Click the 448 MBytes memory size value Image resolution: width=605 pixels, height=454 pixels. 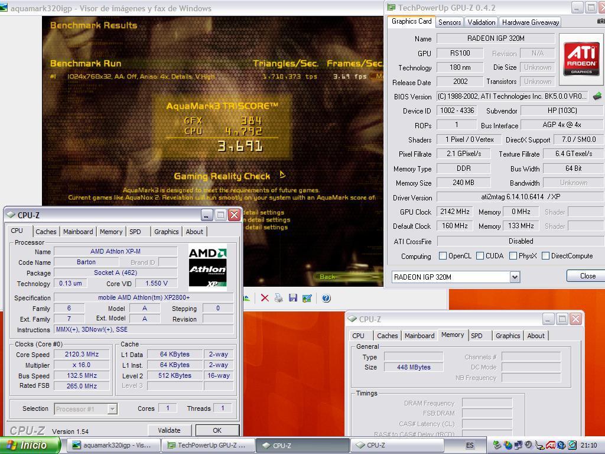click(x=414, y=367)
